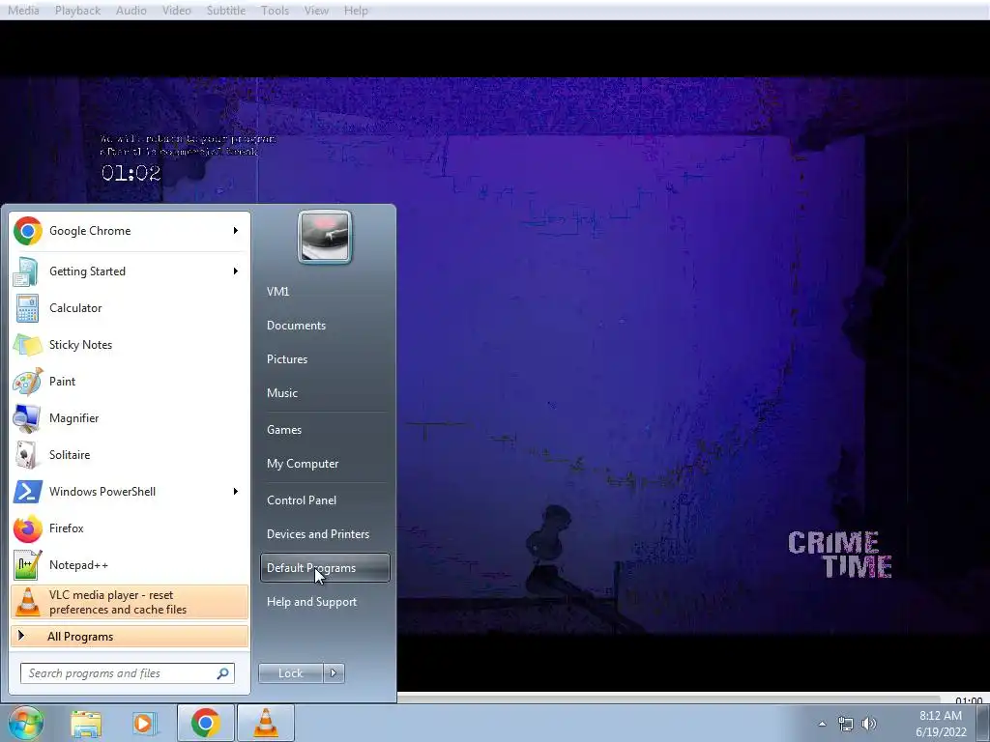990x742 pixels.
Task: Start Solitaire game
Action: 130,455
